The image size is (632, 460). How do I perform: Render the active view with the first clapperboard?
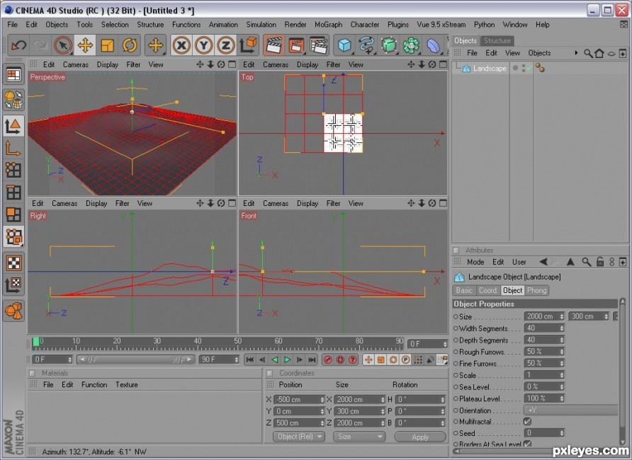pyautogui.click(x=274, y=45)
